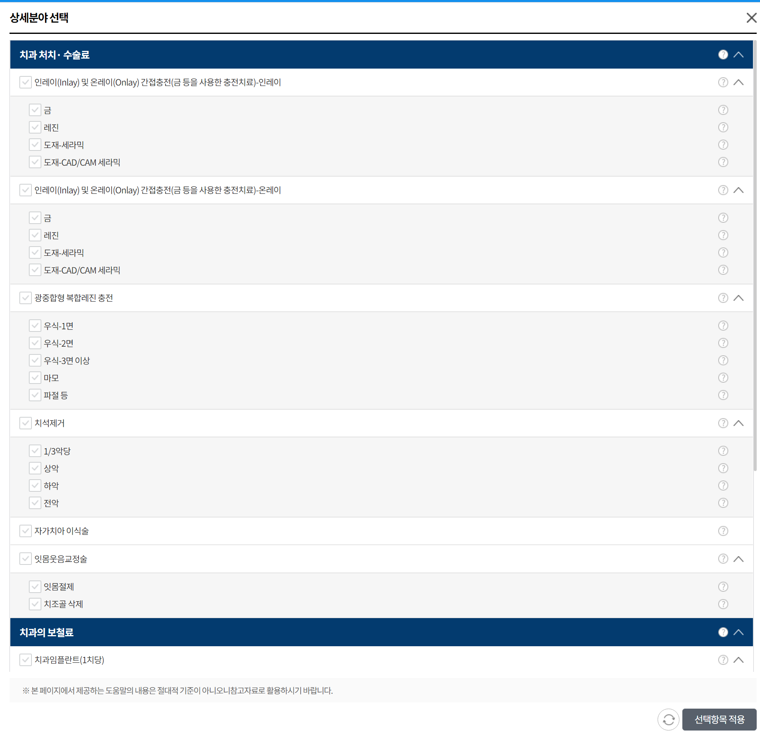Show help for 우식-3면 이상
The height and width of the screenshot is (733, 760).
tap(723, 360)
